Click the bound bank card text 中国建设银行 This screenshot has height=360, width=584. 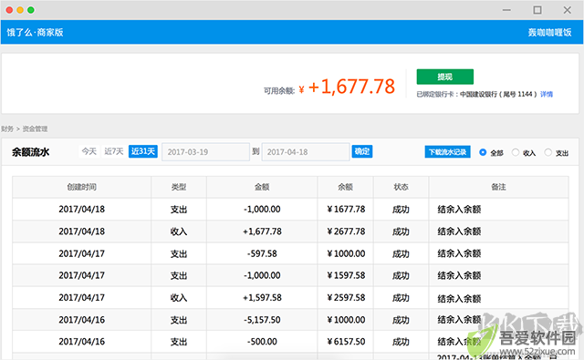click(478, 95)
